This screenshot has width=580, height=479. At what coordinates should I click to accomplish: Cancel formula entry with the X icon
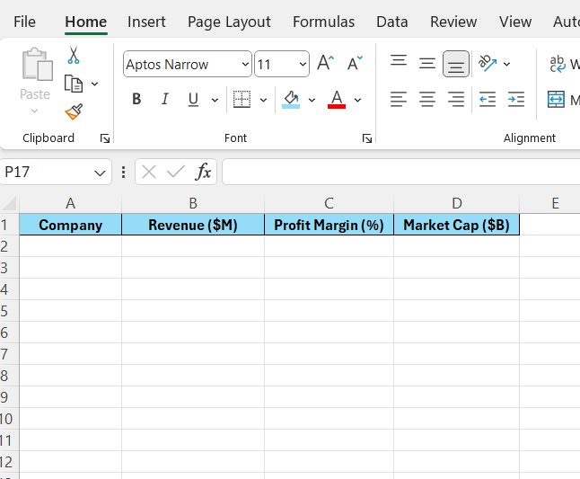tap(149, 172)
